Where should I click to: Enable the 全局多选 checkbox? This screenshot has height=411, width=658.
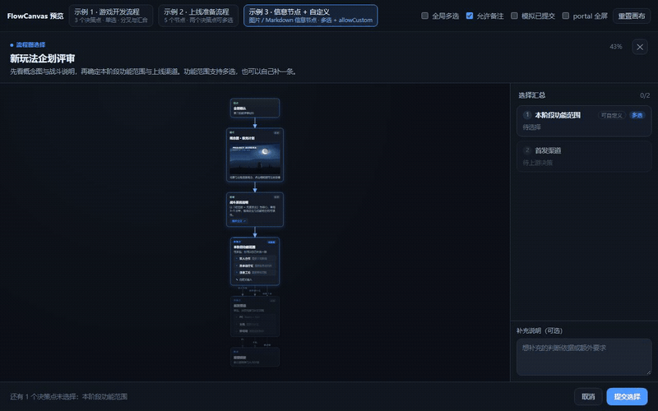(x=424, y=16)
